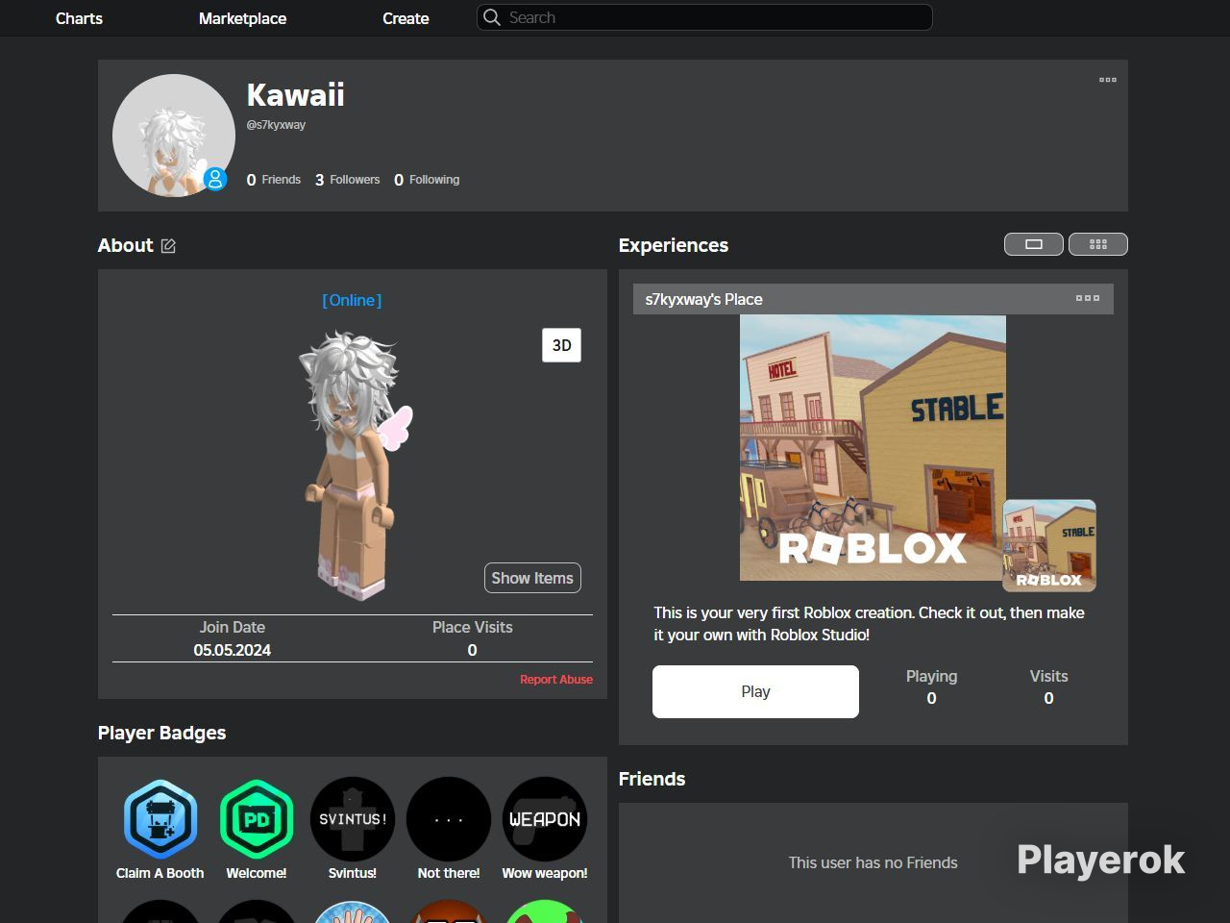Open the Create menu item
The height and width of the screenshot is (923, 1230).
tap(406, 18)
